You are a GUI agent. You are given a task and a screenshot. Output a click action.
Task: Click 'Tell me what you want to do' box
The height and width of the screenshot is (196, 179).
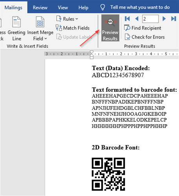pyautogui.click(x=140, y=7)
